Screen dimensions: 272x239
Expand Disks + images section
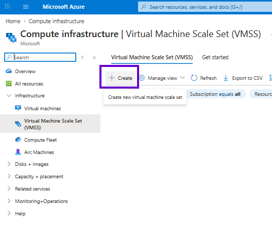pos(9,164)
